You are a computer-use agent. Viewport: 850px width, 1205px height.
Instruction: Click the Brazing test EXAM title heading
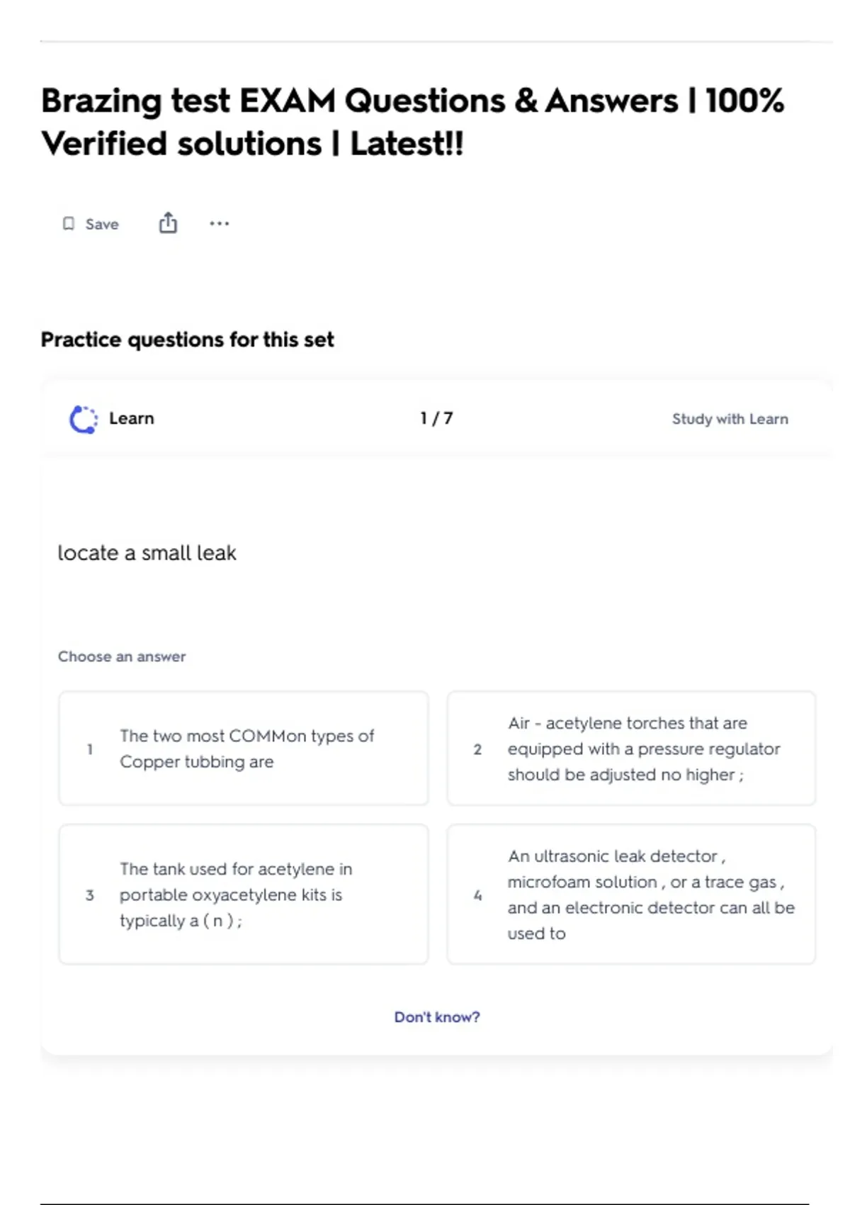tap(413, 122)
